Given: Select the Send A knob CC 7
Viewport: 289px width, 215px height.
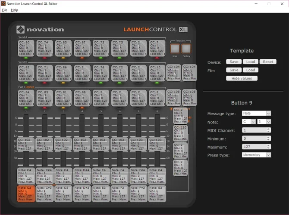Looking at the screenshot, I should [157, 48].
